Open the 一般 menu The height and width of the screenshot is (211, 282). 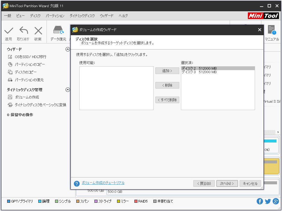(7, 16)
